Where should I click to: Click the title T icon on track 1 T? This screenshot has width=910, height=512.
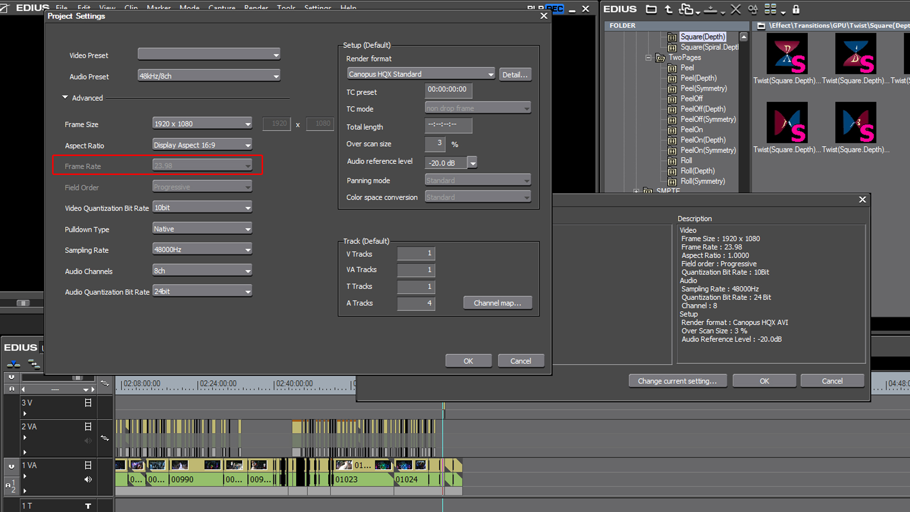[88, 506]
